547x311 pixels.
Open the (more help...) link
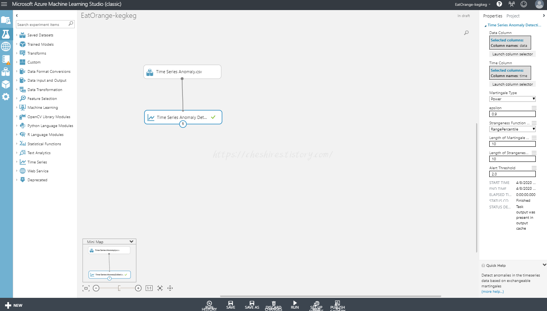492,292
